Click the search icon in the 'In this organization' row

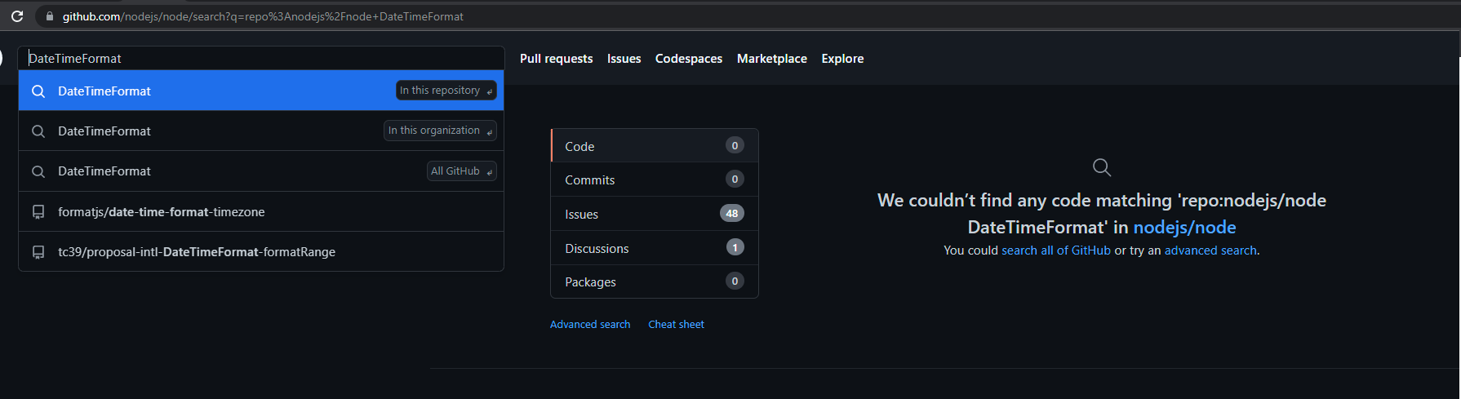coord(38,131)
